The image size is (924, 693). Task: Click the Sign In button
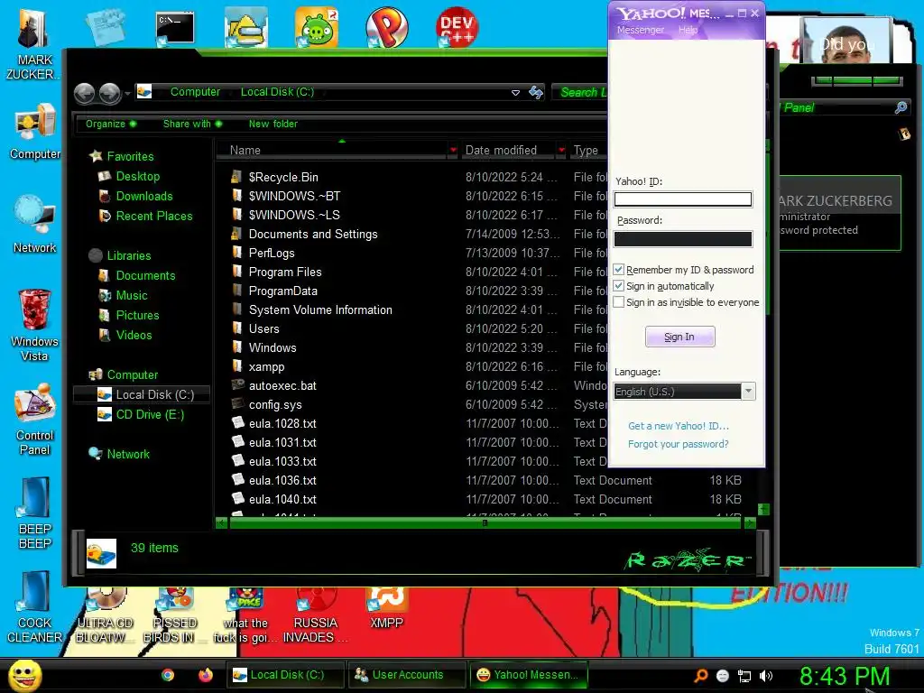click(x=679, y=337)
